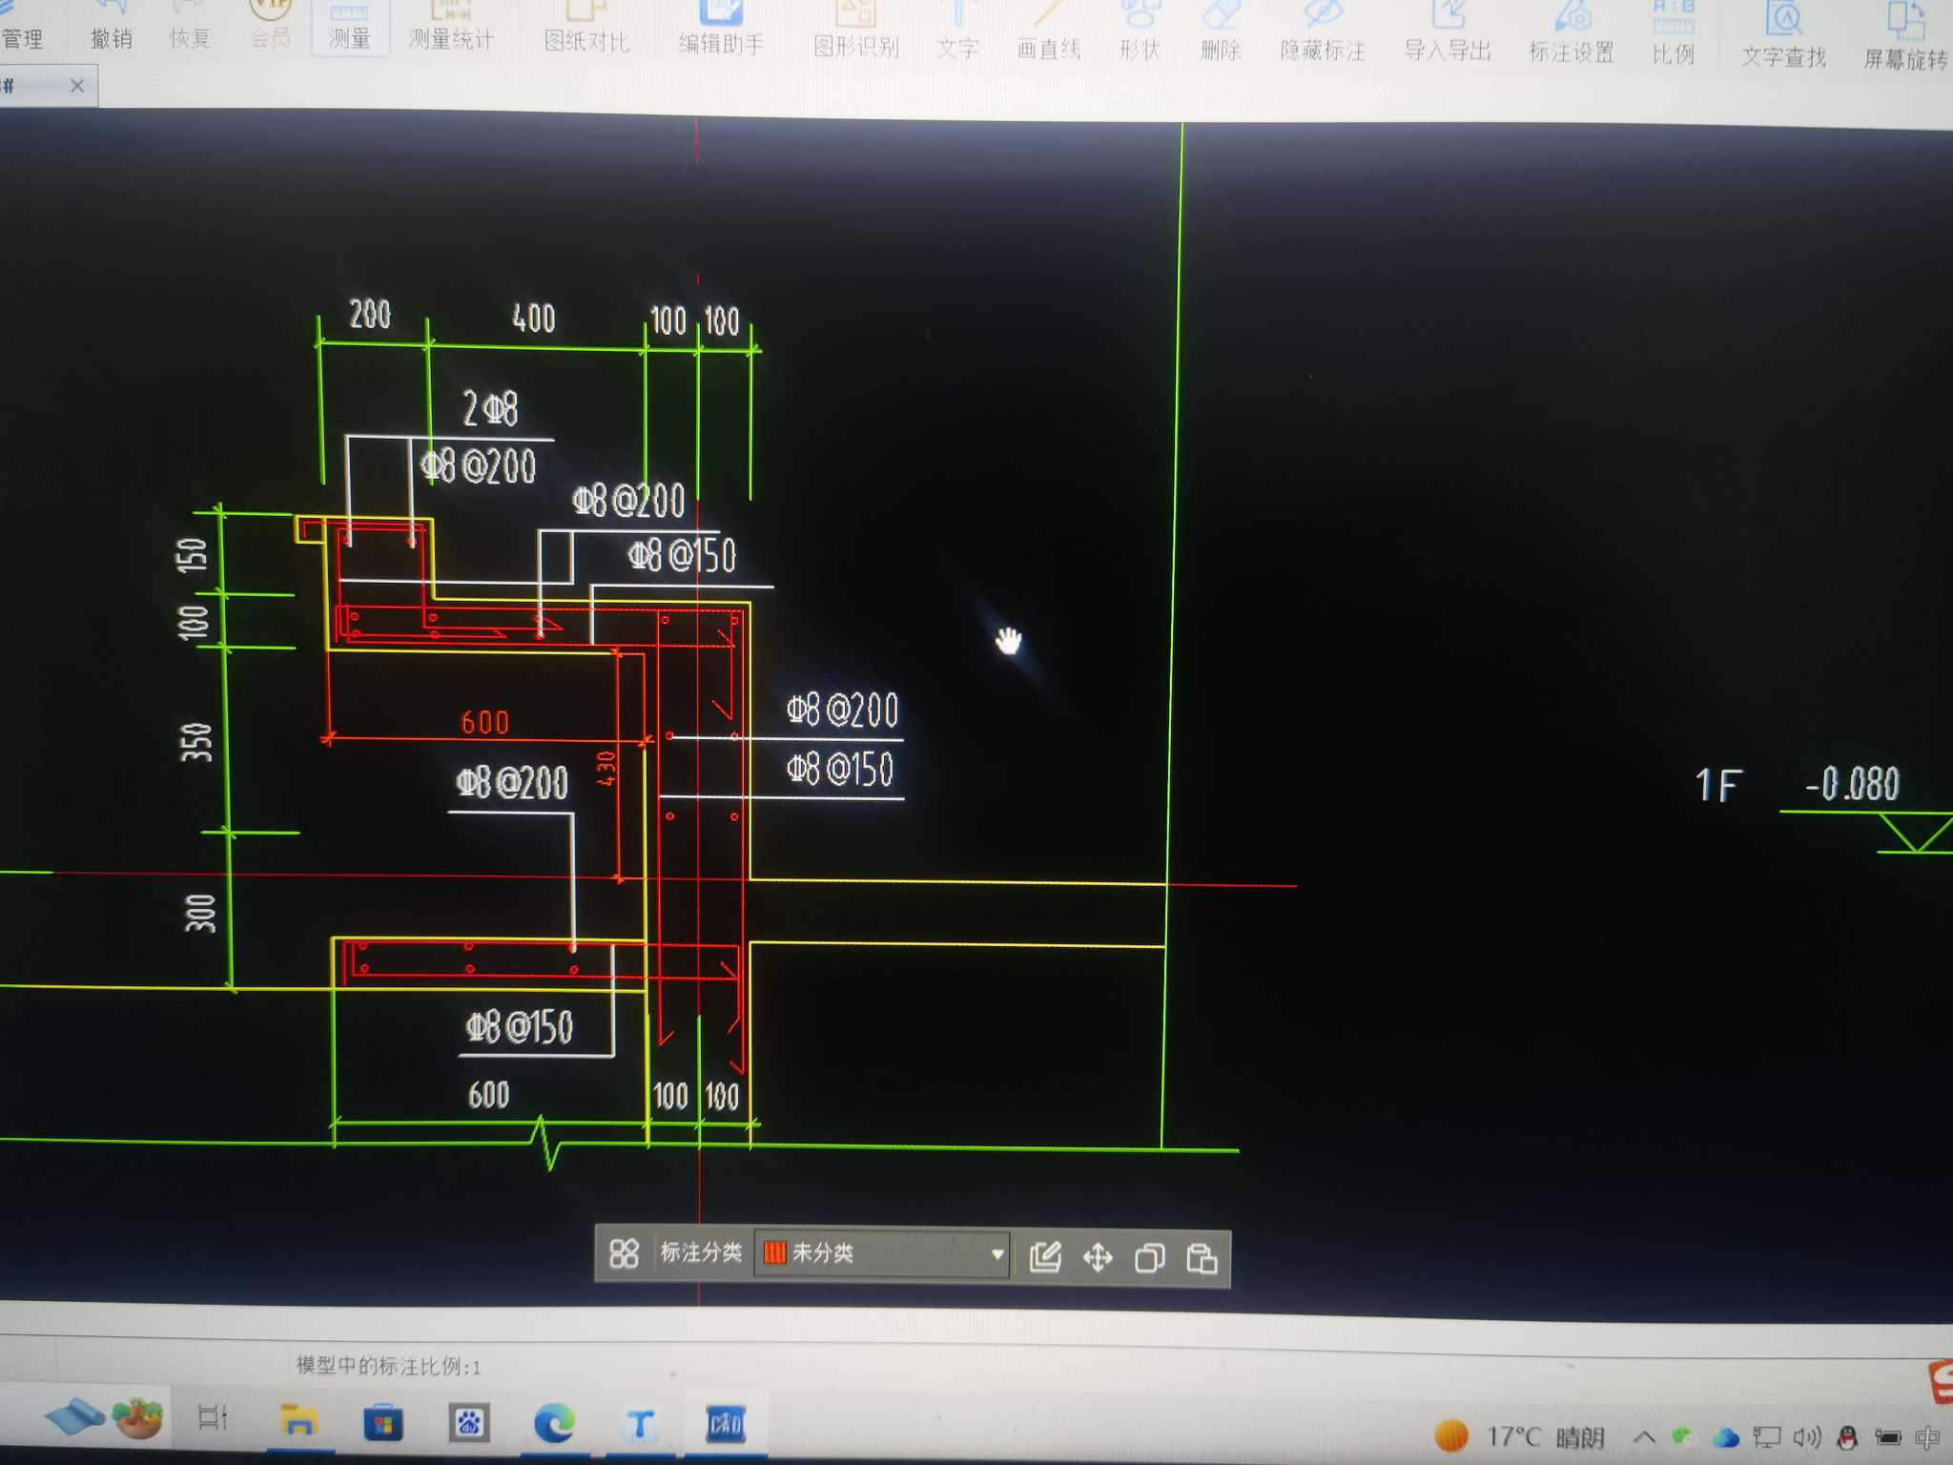Click the move annotation arrows icon
The width and height of the screenshot is (1953, 1465).
pyautogui.click(x=1098, y=1258)
